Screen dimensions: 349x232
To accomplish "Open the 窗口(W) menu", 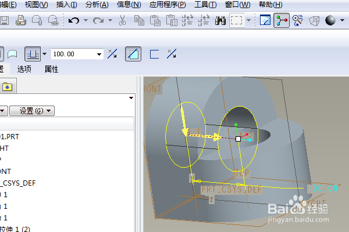I will click(x=238, y=5).
